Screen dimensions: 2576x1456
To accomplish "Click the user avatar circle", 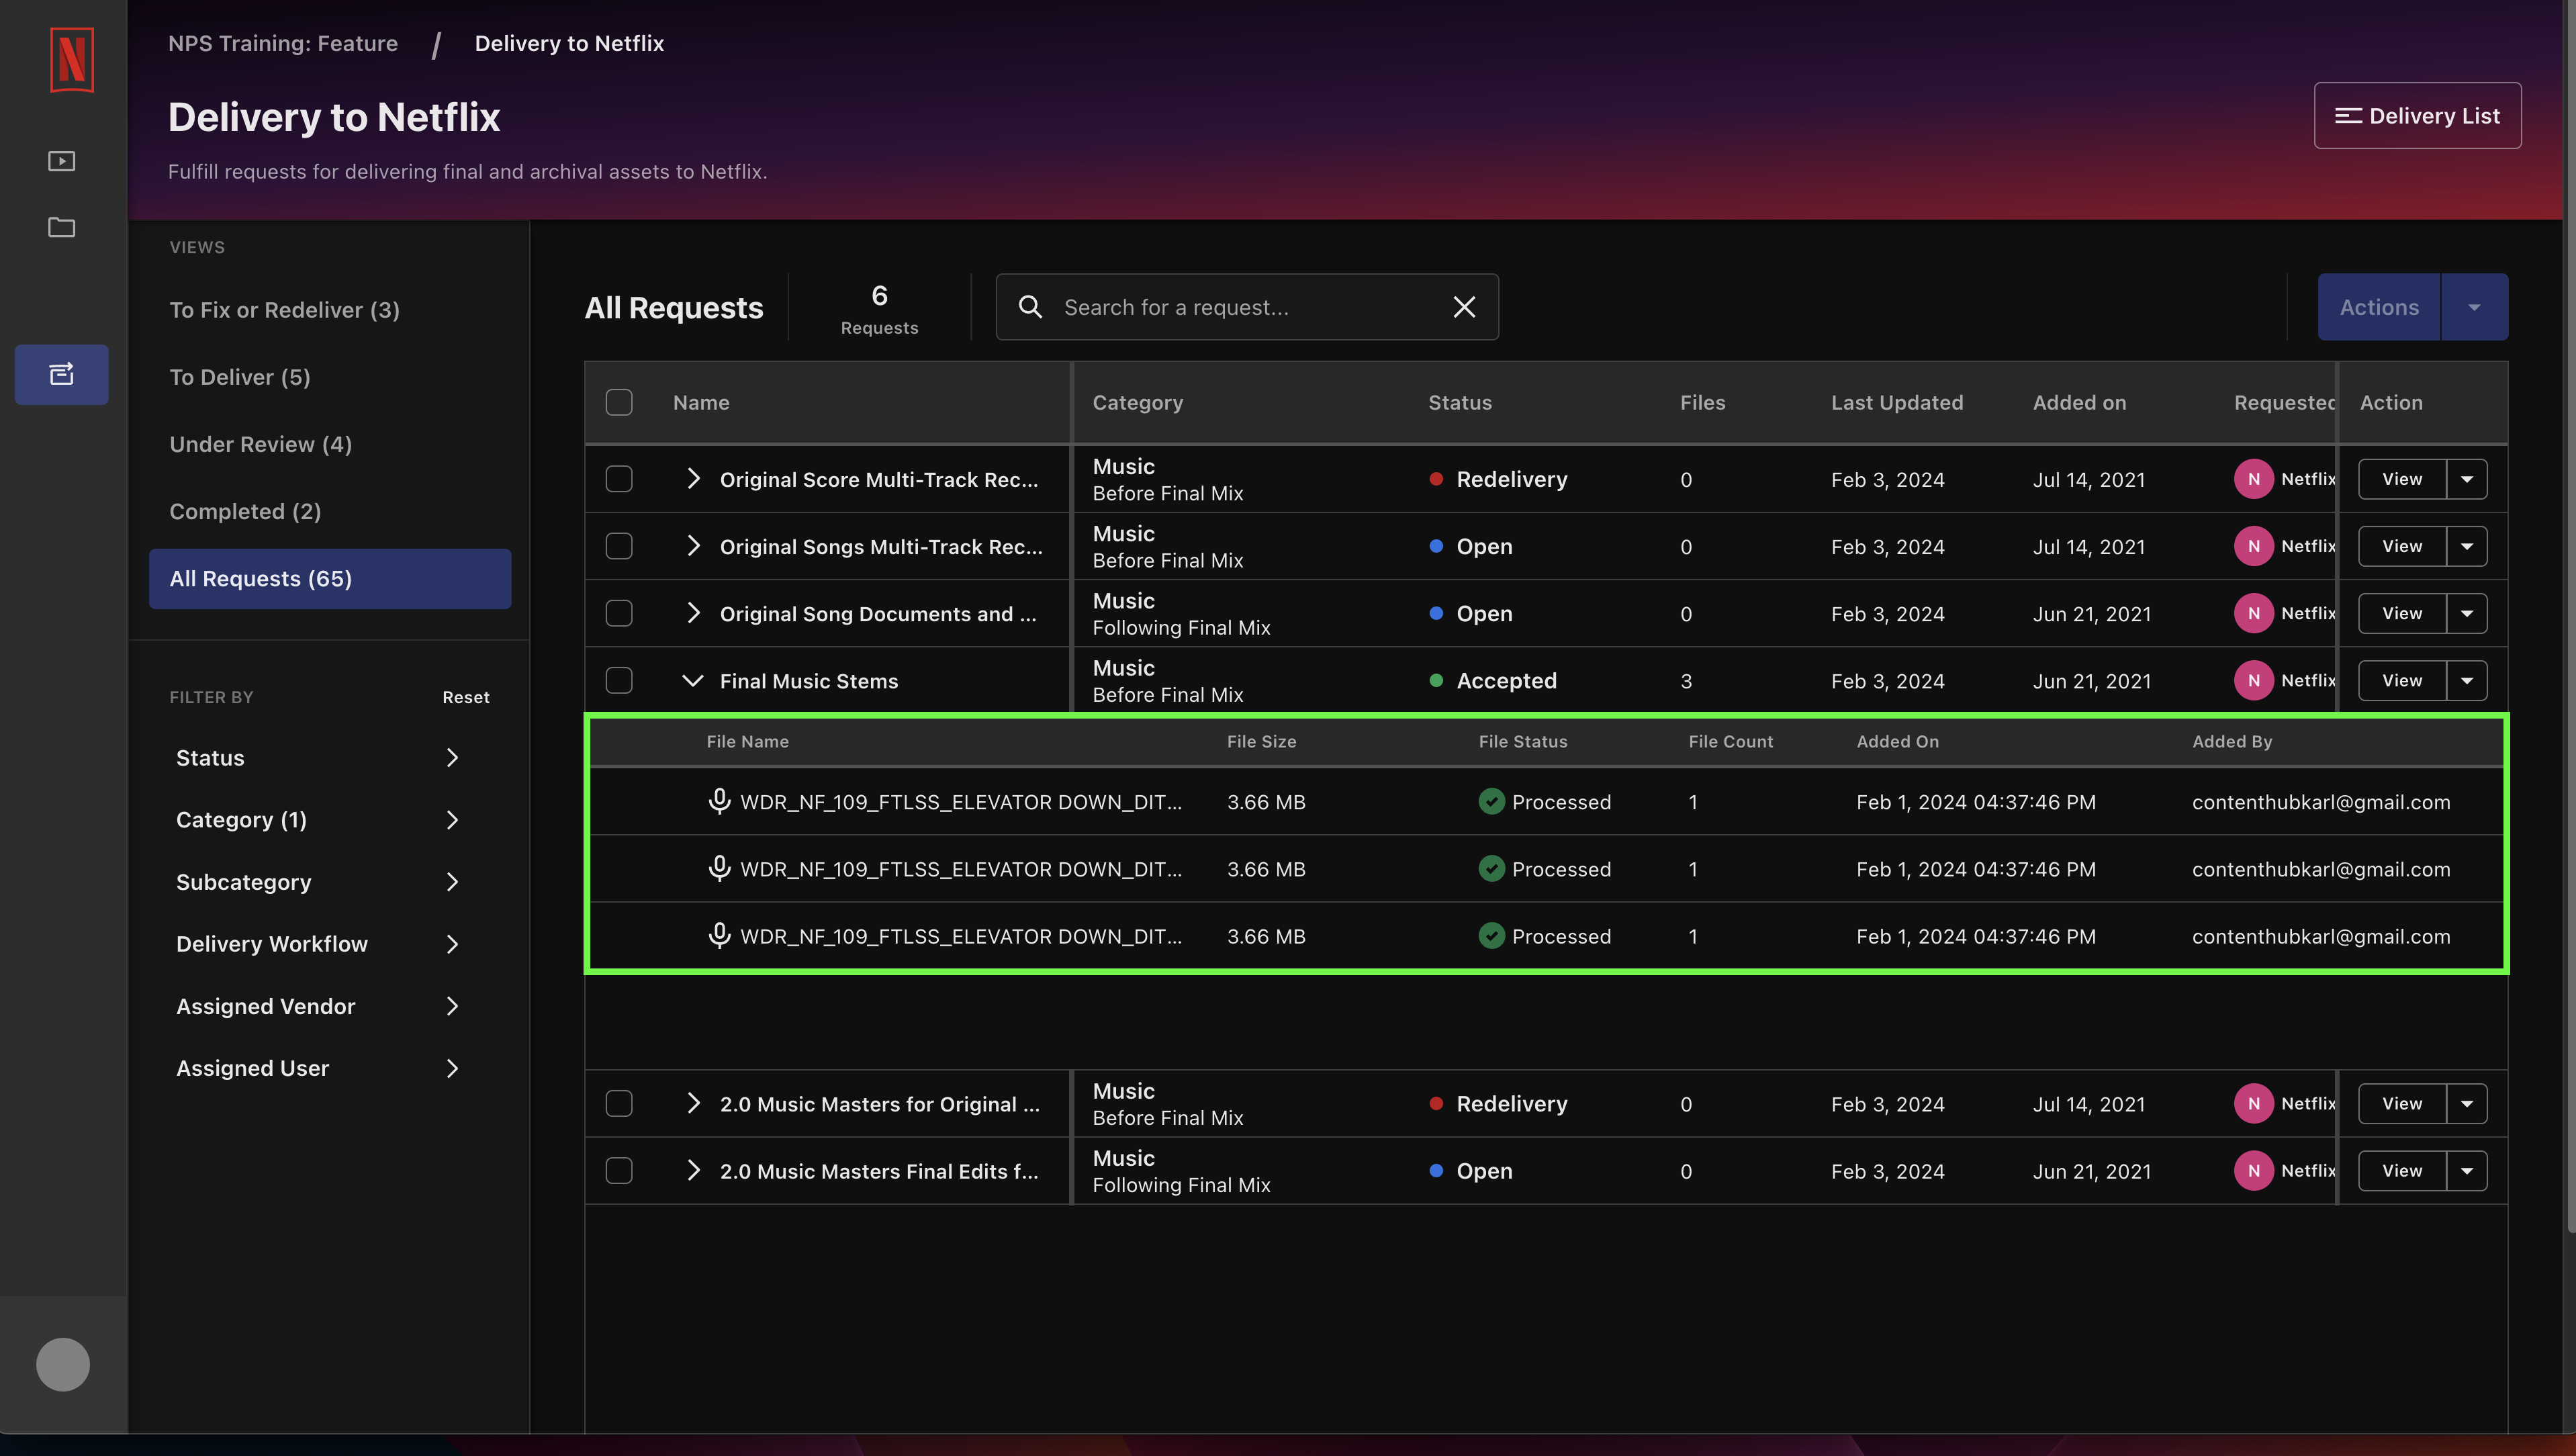I will pos(63,1364).
